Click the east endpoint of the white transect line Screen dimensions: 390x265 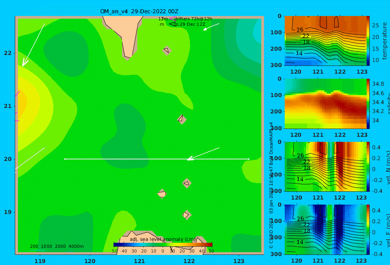point(249,159)
